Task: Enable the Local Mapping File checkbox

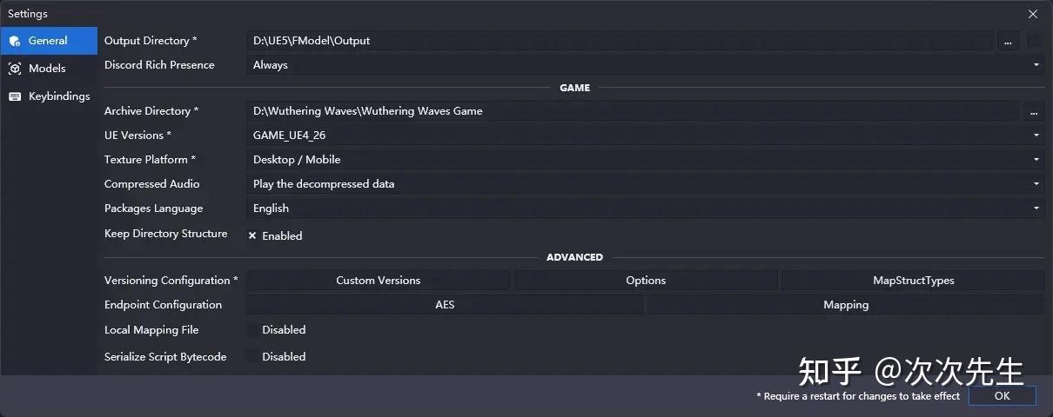Action: point(253,330)
